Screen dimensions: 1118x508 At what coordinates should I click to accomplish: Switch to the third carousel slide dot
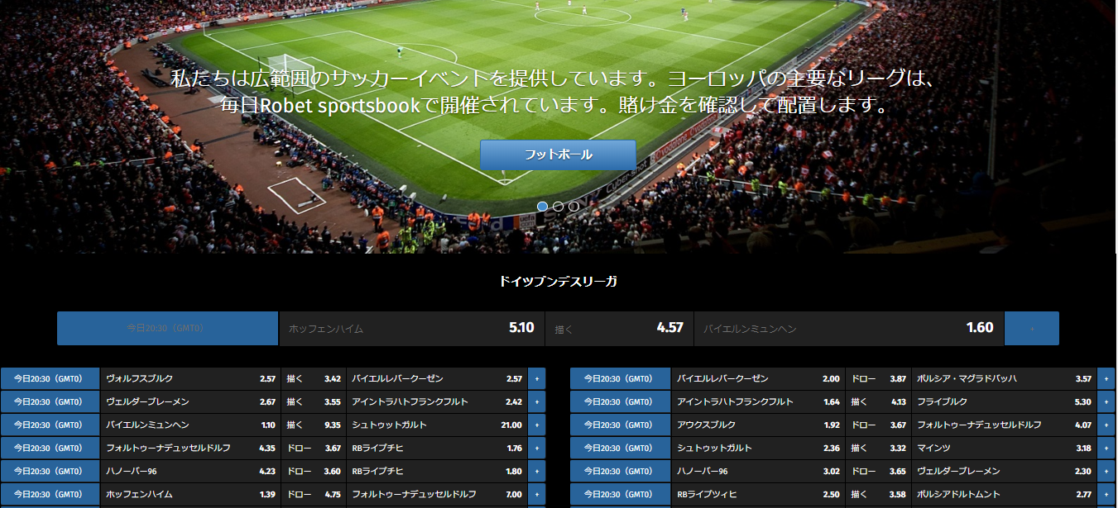click(x=573, y=206)
